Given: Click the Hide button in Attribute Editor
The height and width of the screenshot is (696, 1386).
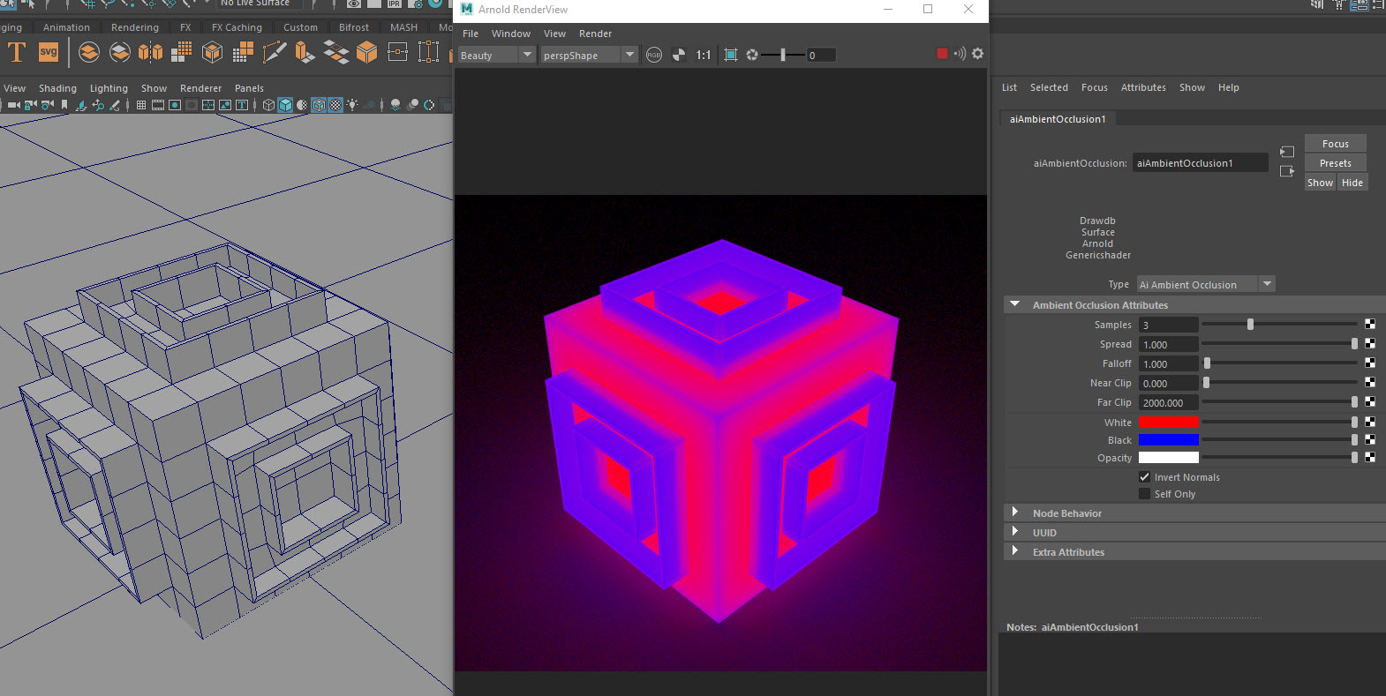Looking at the screenshot, I should pos(1352,183).
